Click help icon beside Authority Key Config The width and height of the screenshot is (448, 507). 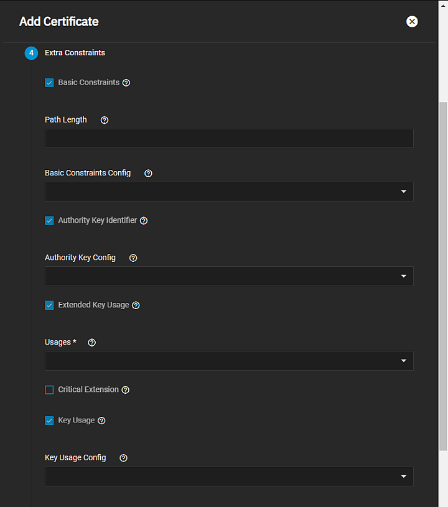click(133, 258)
